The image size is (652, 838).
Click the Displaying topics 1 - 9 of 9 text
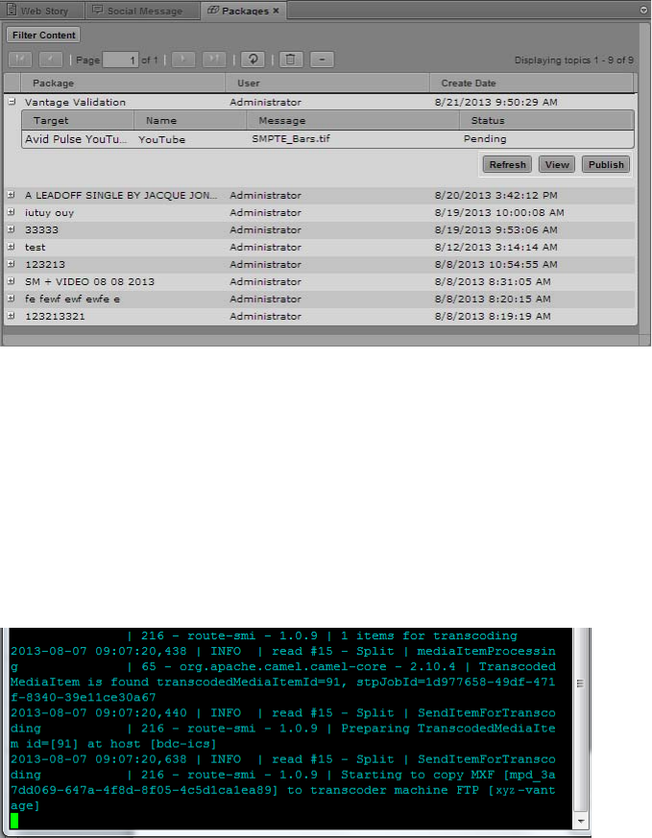(574, 60)
